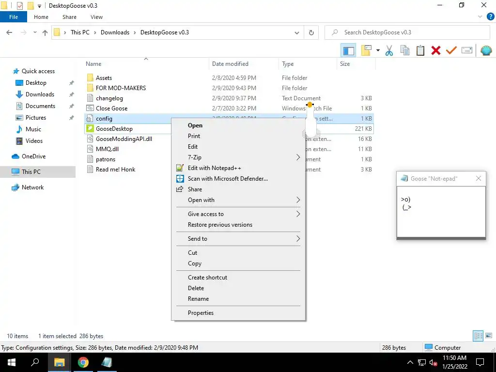Close the Goose Not-epad window

(x=478, y=179)
